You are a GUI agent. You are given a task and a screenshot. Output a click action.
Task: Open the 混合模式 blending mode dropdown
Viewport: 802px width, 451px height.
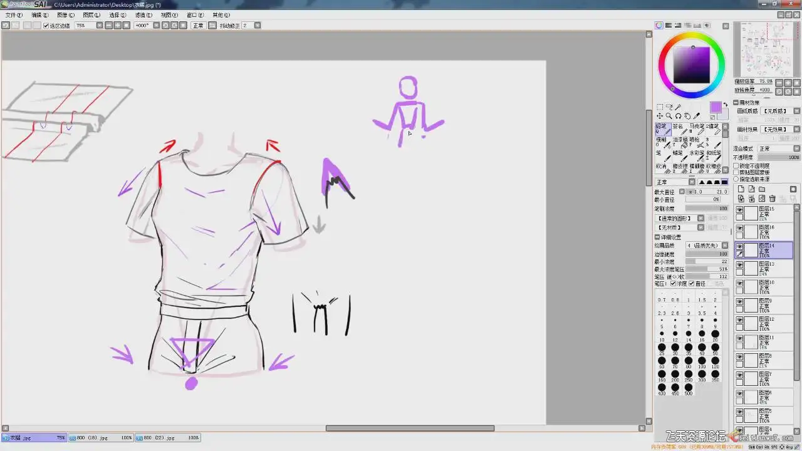[x=796, y=148]
